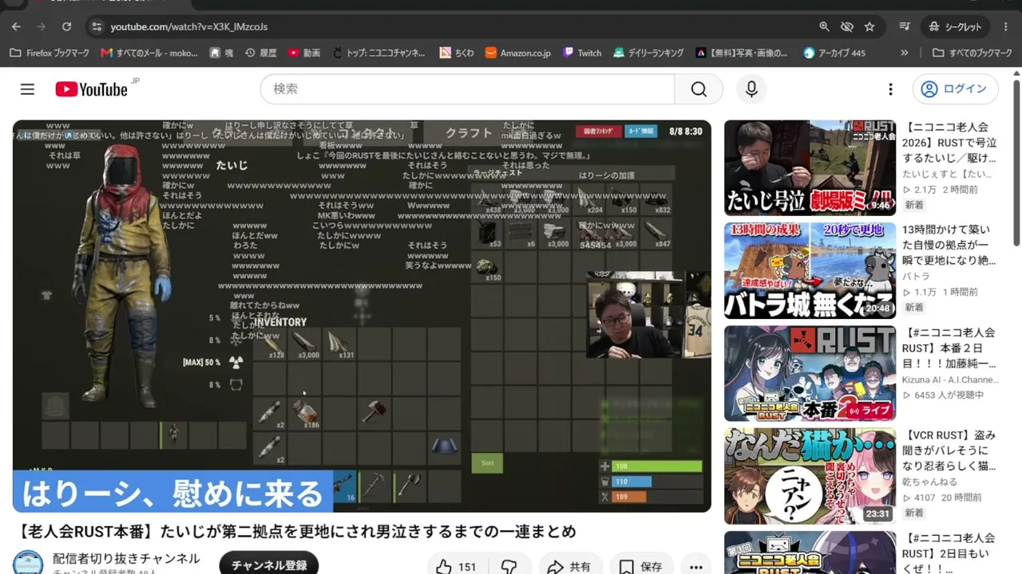The height and width of the screenshot is (574, 1022).
Task: Open the アーカイブ 445 bookmark
Action: tap(834, 53)
